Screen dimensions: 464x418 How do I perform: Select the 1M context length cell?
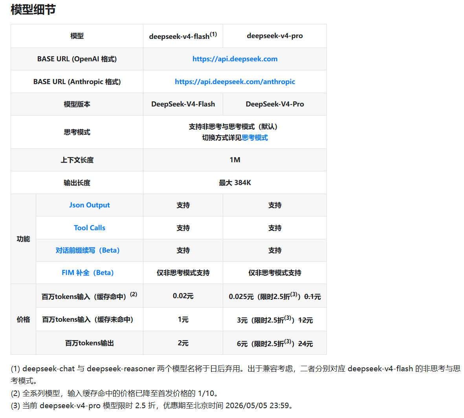click(235, 159)
